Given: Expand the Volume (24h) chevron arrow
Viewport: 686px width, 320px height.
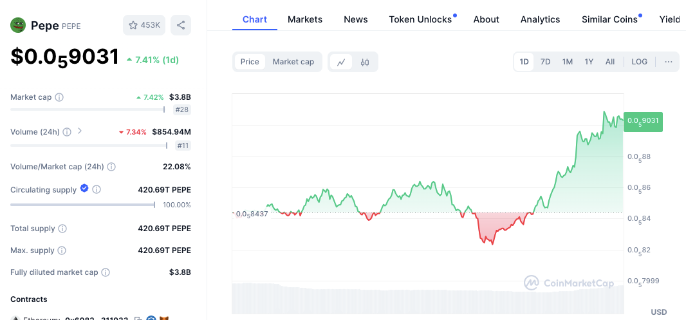Looking at the screenshot, I should pos(80,131).
